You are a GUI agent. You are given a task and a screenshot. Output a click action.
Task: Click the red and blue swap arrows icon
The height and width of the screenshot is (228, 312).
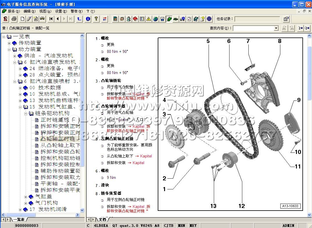click(105, 19)
